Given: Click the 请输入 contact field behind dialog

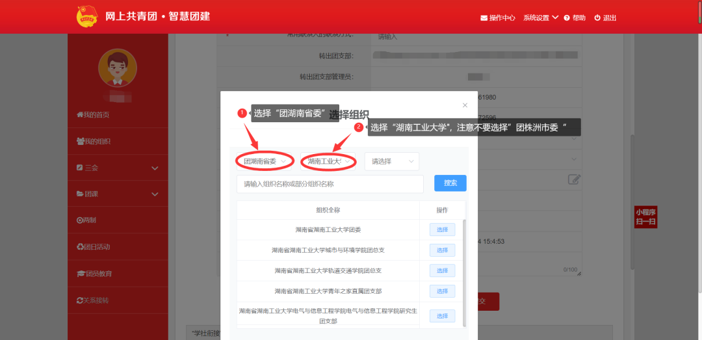Looking at the screenshot, I should [476, 37].
